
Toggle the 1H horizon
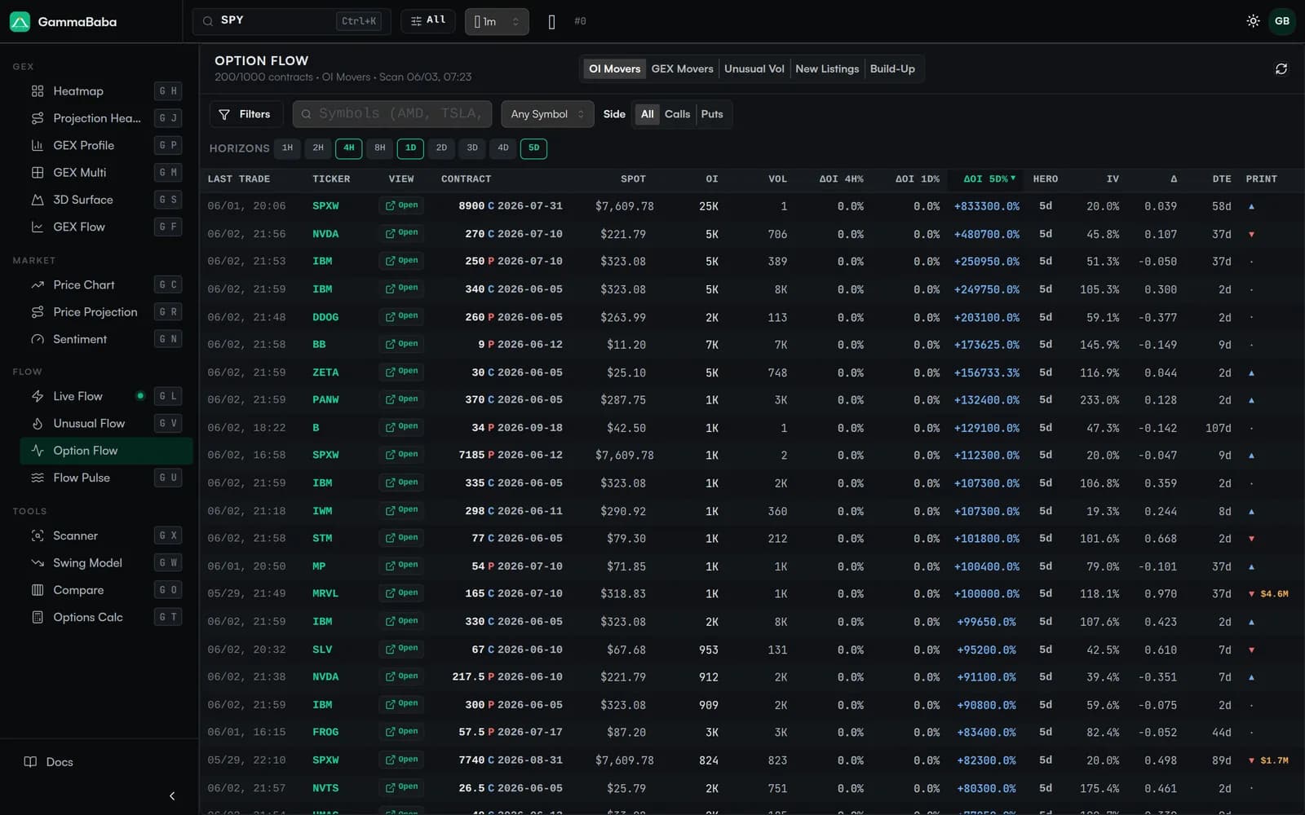pyautogui.click(x=287, y=148)
